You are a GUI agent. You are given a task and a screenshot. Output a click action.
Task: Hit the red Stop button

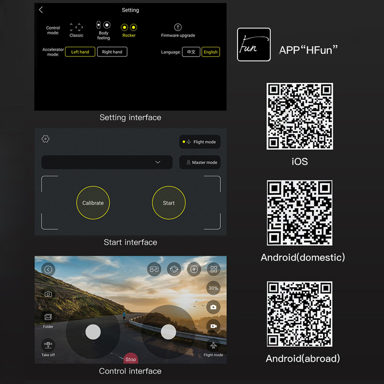pyautogui.click(x=131, y=358)
